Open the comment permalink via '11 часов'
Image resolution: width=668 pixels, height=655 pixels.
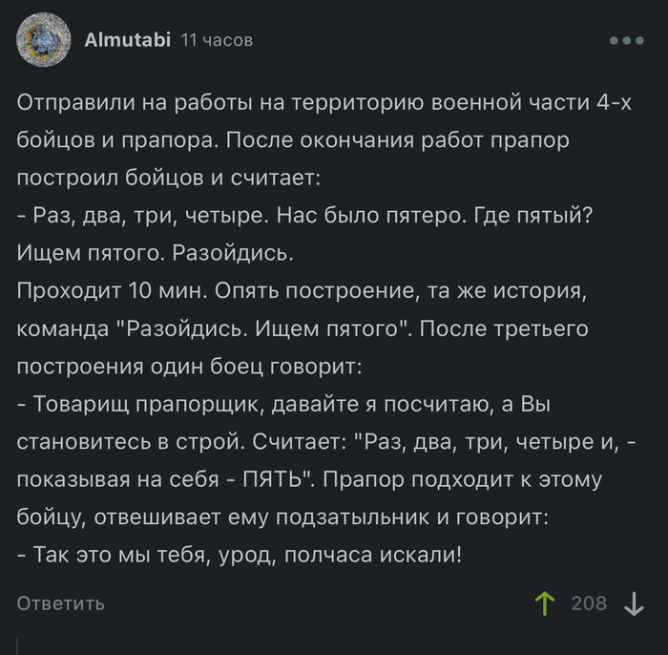point(217,40)
